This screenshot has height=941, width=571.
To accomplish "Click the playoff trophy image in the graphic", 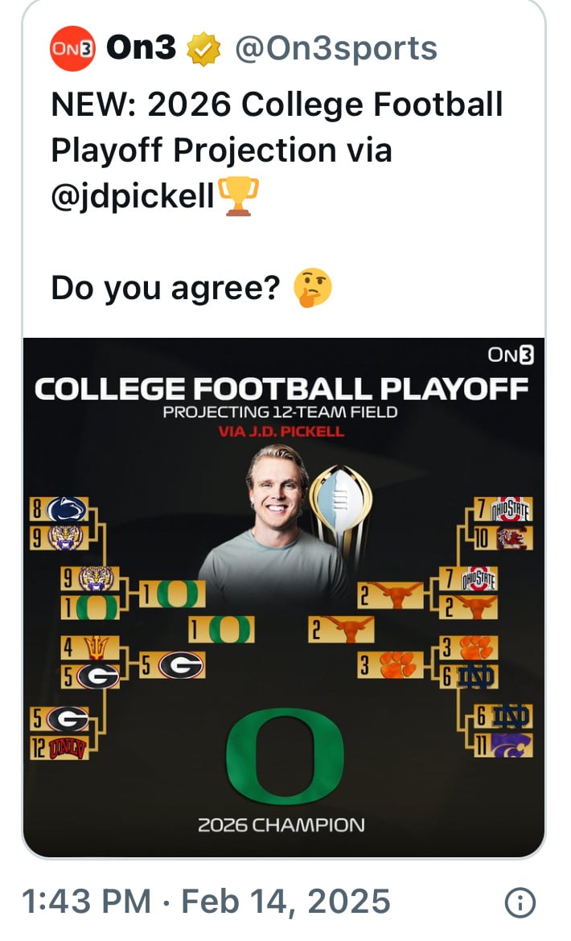I will (x=340, y=507).
